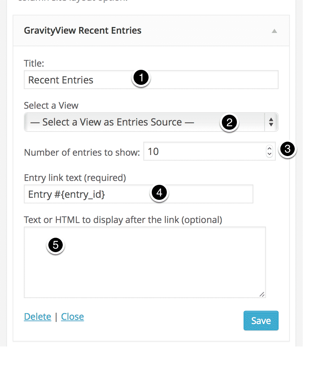Decrease number of entries with down stepper

point(269,154)
